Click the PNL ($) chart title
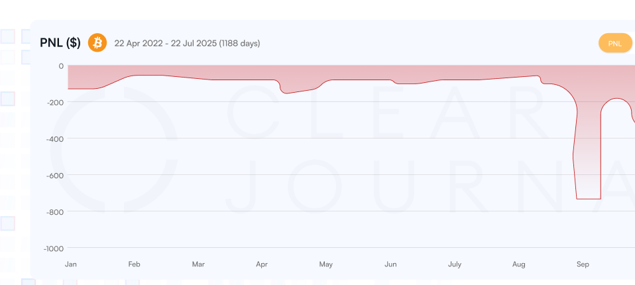This screenshot has height=285, width=635. 60,43
